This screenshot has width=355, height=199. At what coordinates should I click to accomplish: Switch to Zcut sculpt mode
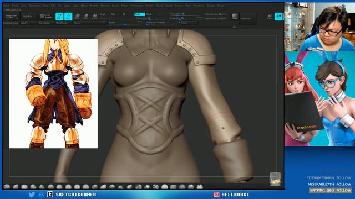coord(160,14)
